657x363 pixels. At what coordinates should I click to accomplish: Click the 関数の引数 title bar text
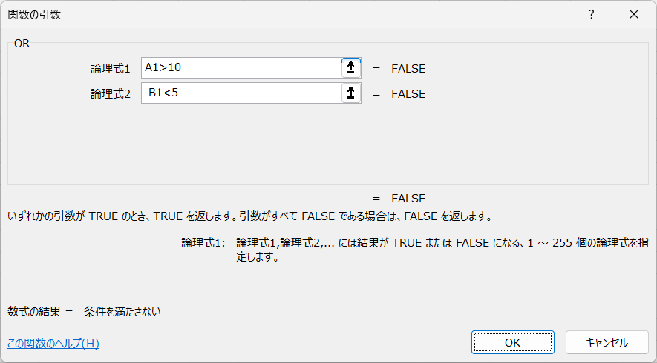pos(34,15)
